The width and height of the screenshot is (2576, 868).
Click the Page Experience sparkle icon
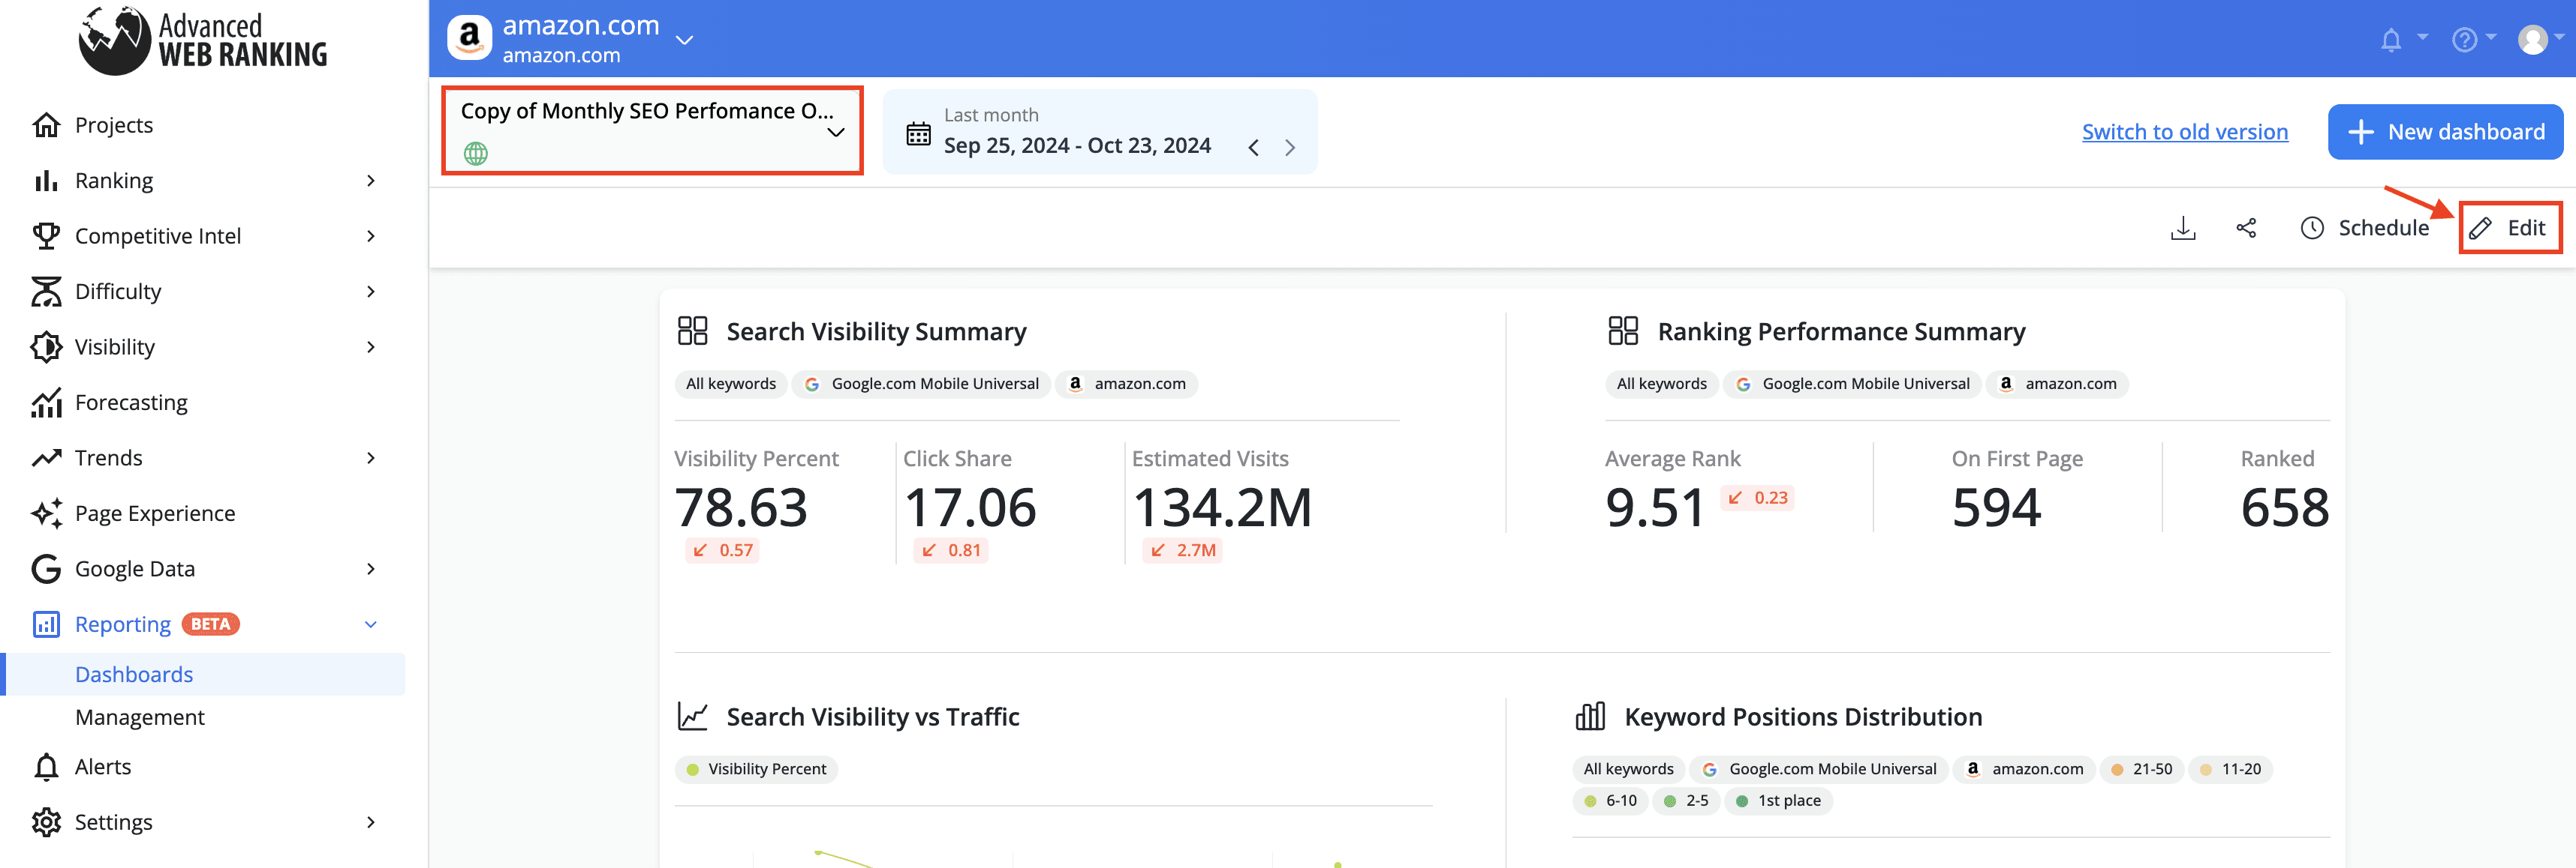point(46,513)
